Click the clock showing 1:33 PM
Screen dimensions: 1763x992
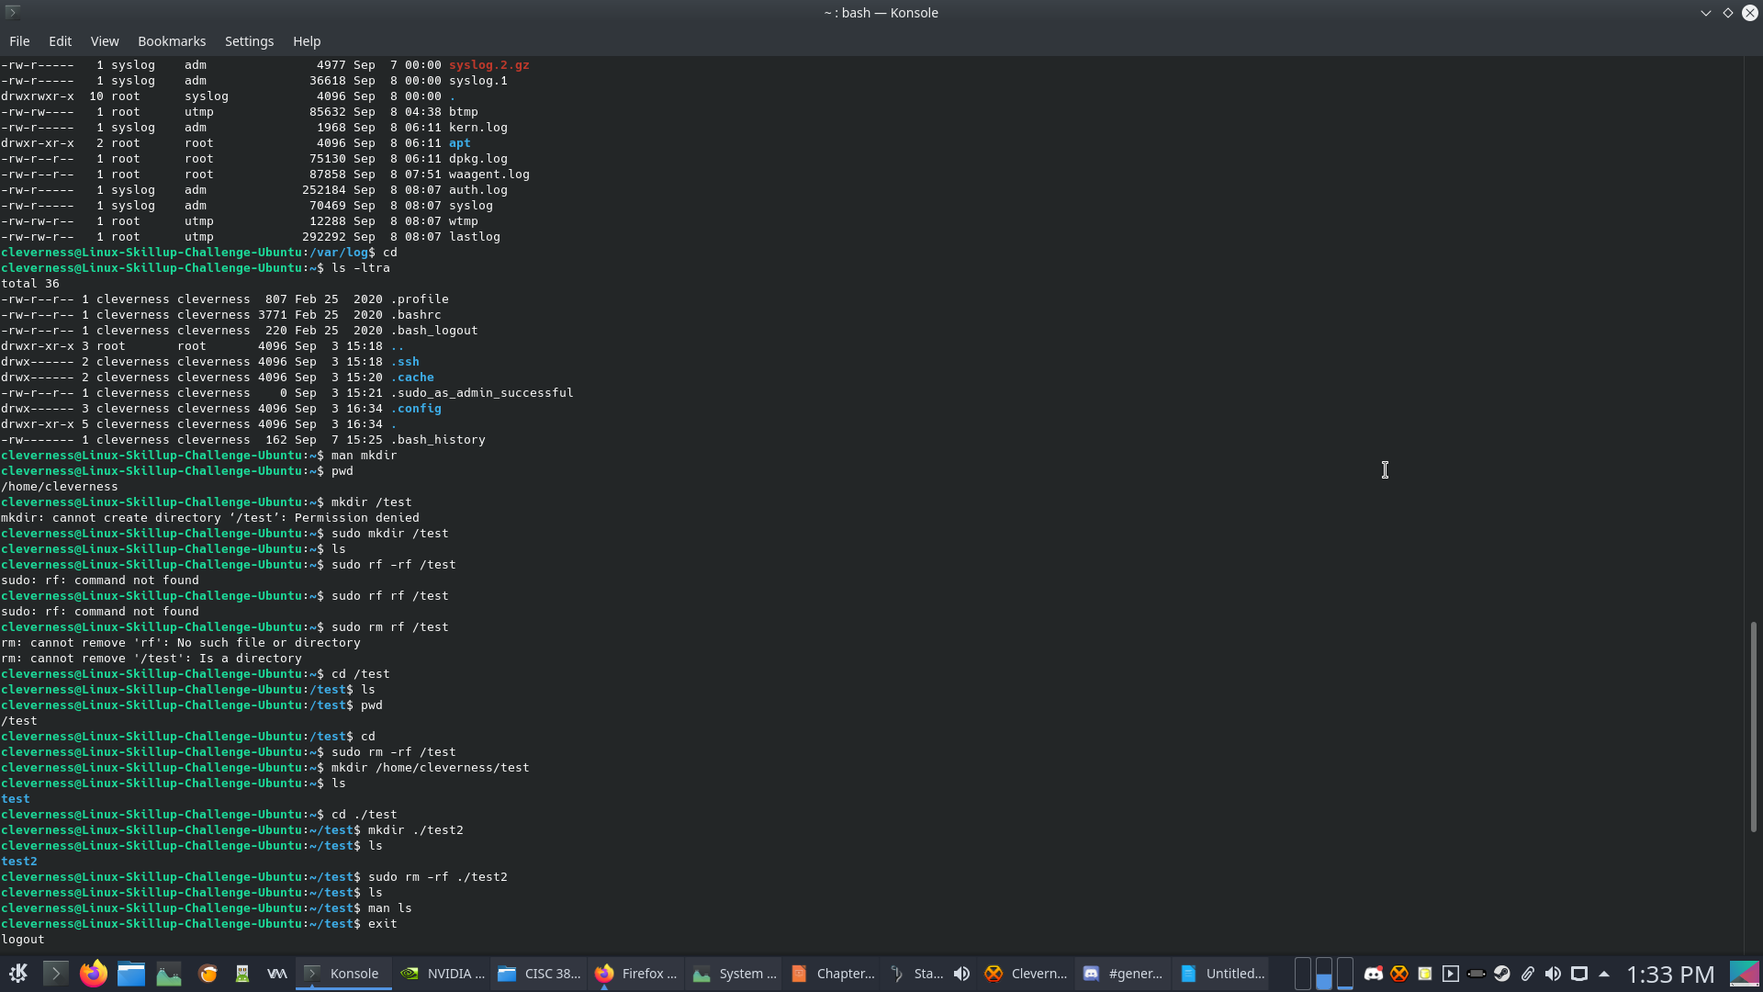[1670, 974]
